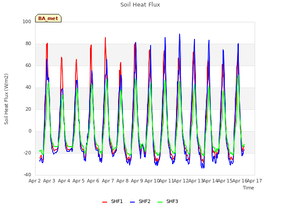Click the 100 y-axis tick label

click(x=27, y=21)
